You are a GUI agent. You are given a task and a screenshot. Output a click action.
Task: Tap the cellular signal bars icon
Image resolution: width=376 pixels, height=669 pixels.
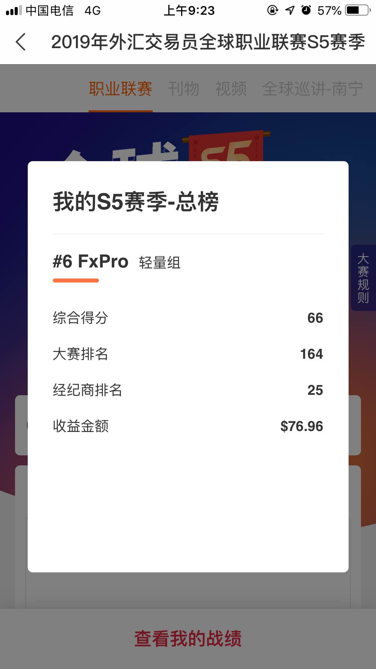[14, 10]
